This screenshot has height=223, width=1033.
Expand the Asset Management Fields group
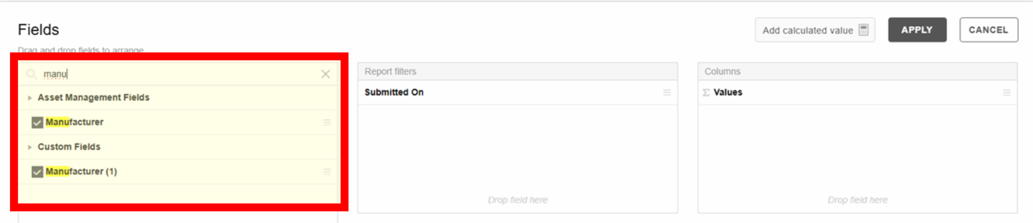30,98
